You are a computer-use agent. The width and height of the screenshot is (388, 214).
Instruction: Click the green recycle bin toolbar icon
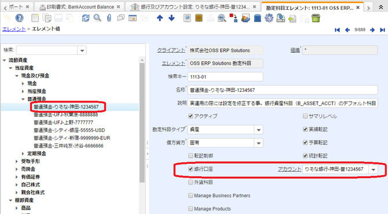tap(316, 18)
